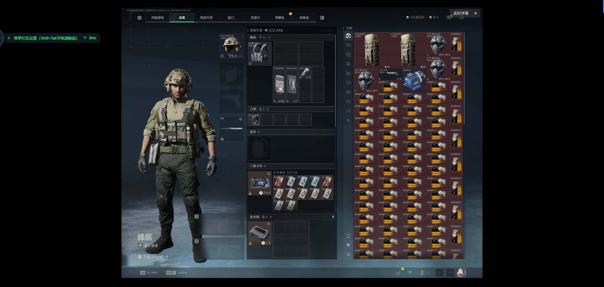Select the DVE injector item
Viewport: 604px width, 287px height.
[305, 73]
